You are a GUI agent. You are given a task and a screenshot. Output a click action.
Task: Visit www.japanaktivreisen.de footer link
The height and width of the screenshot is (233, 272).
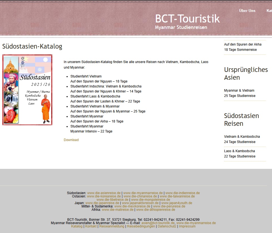(x=140, y=203)
